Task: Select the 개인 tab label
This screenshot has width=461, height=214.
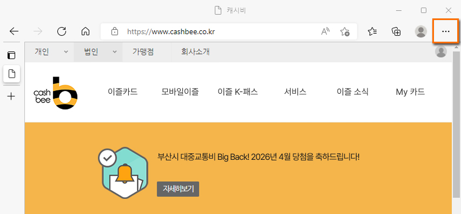Action: 42,52
